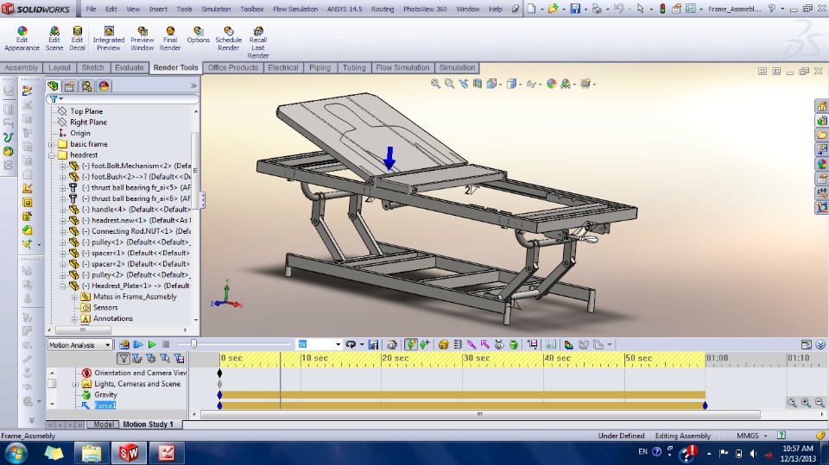Click the Zoom to Fit icon in viewport
Screen dimensions: 829x465
[435, 84]
